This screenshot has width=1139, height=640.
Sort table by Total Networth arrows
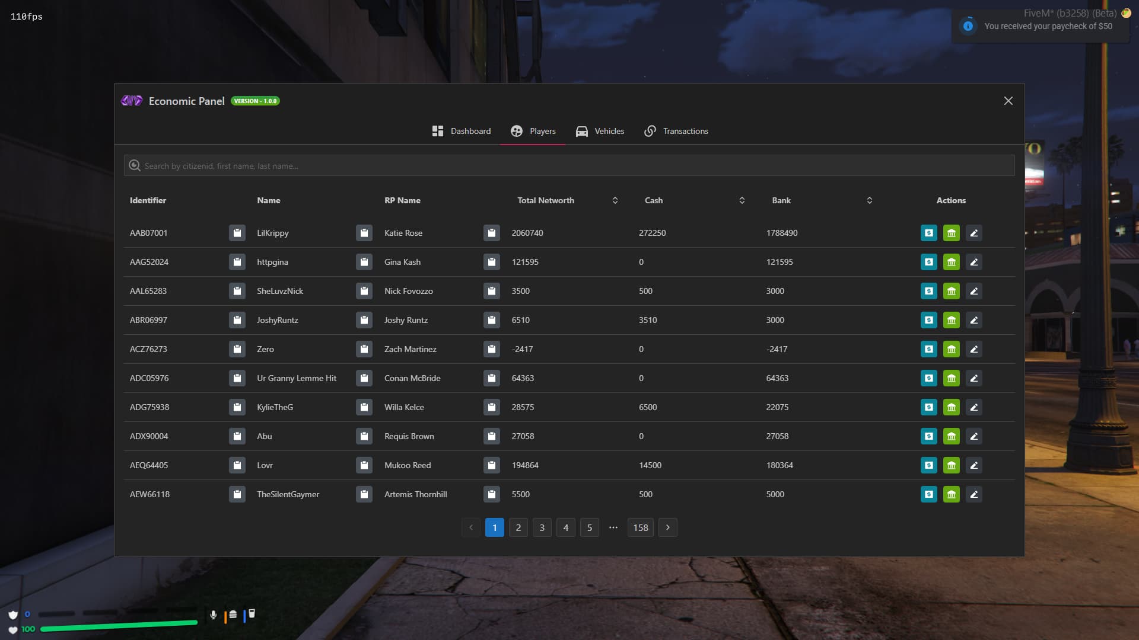tap(615, 200)
